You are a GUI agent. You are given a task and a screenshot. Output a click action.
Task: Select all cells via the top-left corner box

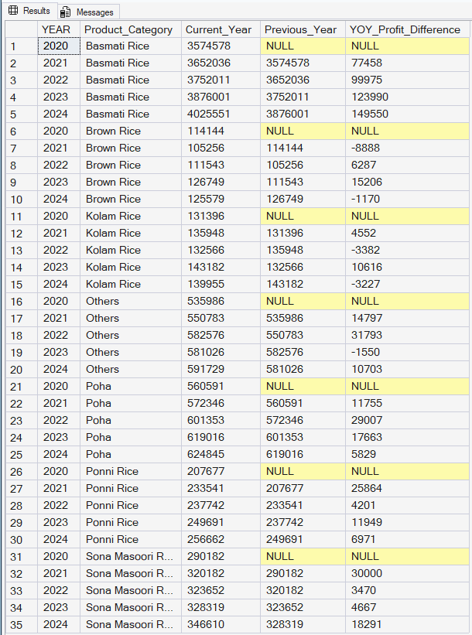[x=22, y=29]
